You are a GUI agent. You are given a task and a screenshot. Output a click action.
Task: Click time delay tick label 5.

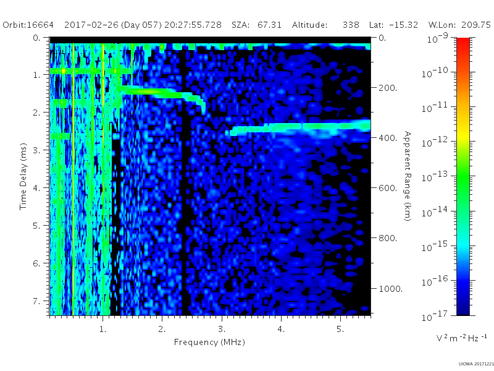[x=37, y=226]
